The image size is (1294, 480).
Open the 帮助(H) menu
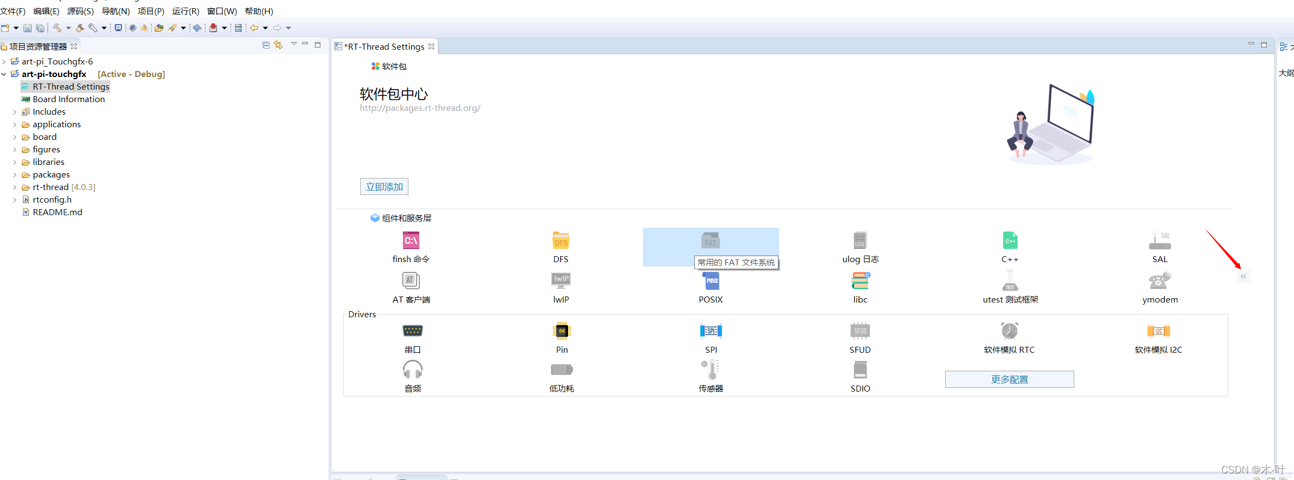point(259,11)
